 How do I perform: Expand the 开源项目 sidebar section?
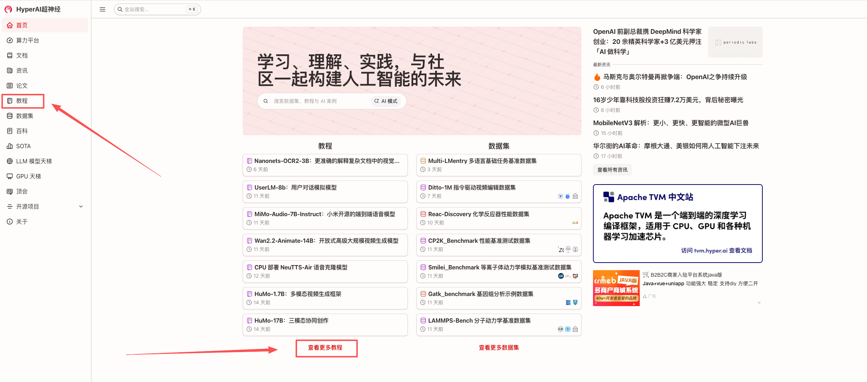pyautogui.click(x=81, y=206)
